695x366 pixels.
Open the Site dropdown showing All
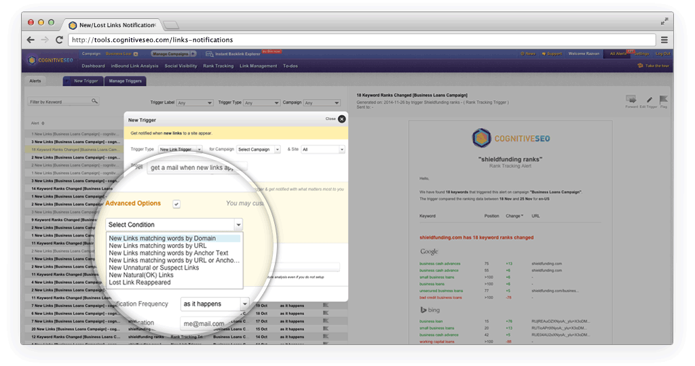(322, 150)
